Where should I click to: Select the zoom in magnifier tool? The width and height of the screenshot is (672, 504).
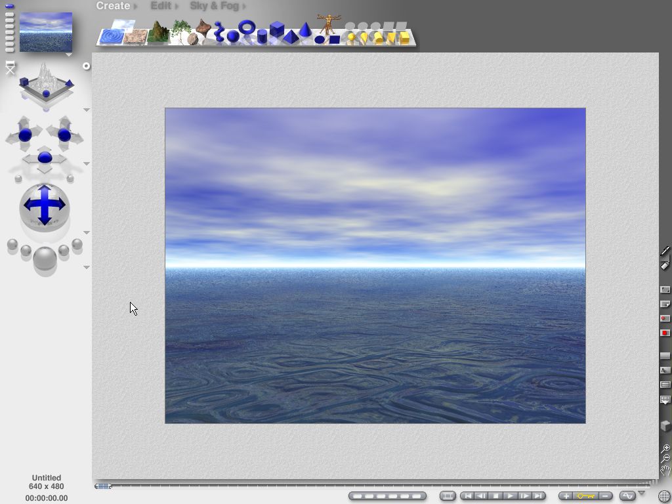[x=665, y=448]
